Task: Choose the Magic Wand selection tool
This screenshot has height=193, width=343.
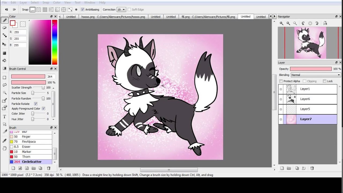Action: pos(4,93)
